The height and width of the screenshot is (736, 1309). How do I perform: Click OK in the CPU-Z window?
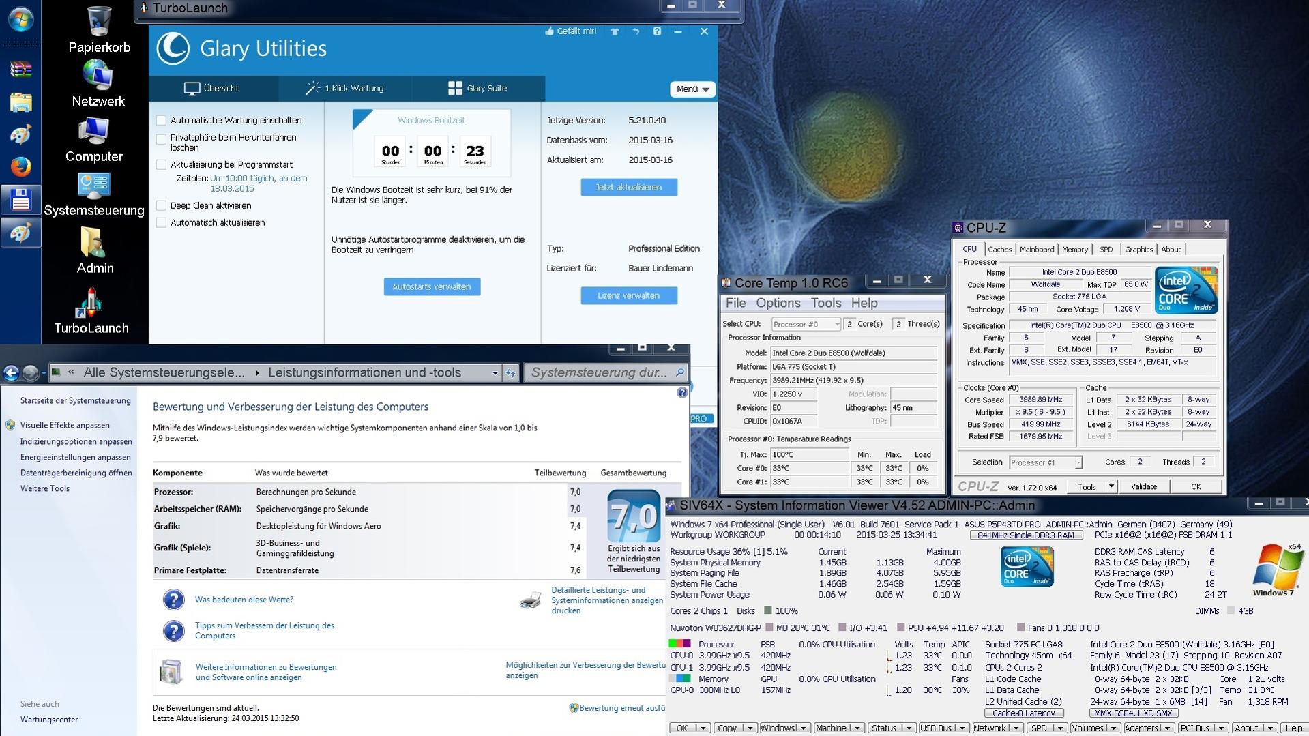[1196, 486]
